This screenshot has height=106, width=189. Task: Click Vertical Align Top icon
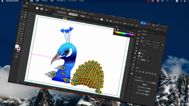tap(149, 73)
